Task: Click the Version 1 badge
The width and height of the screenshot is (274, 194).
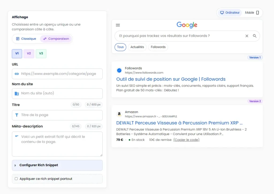Action: coord(255,57)
